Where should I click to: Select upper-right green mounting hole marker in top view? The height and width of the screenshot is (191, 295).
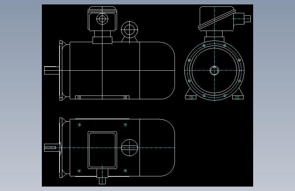[x=125, y=125]
